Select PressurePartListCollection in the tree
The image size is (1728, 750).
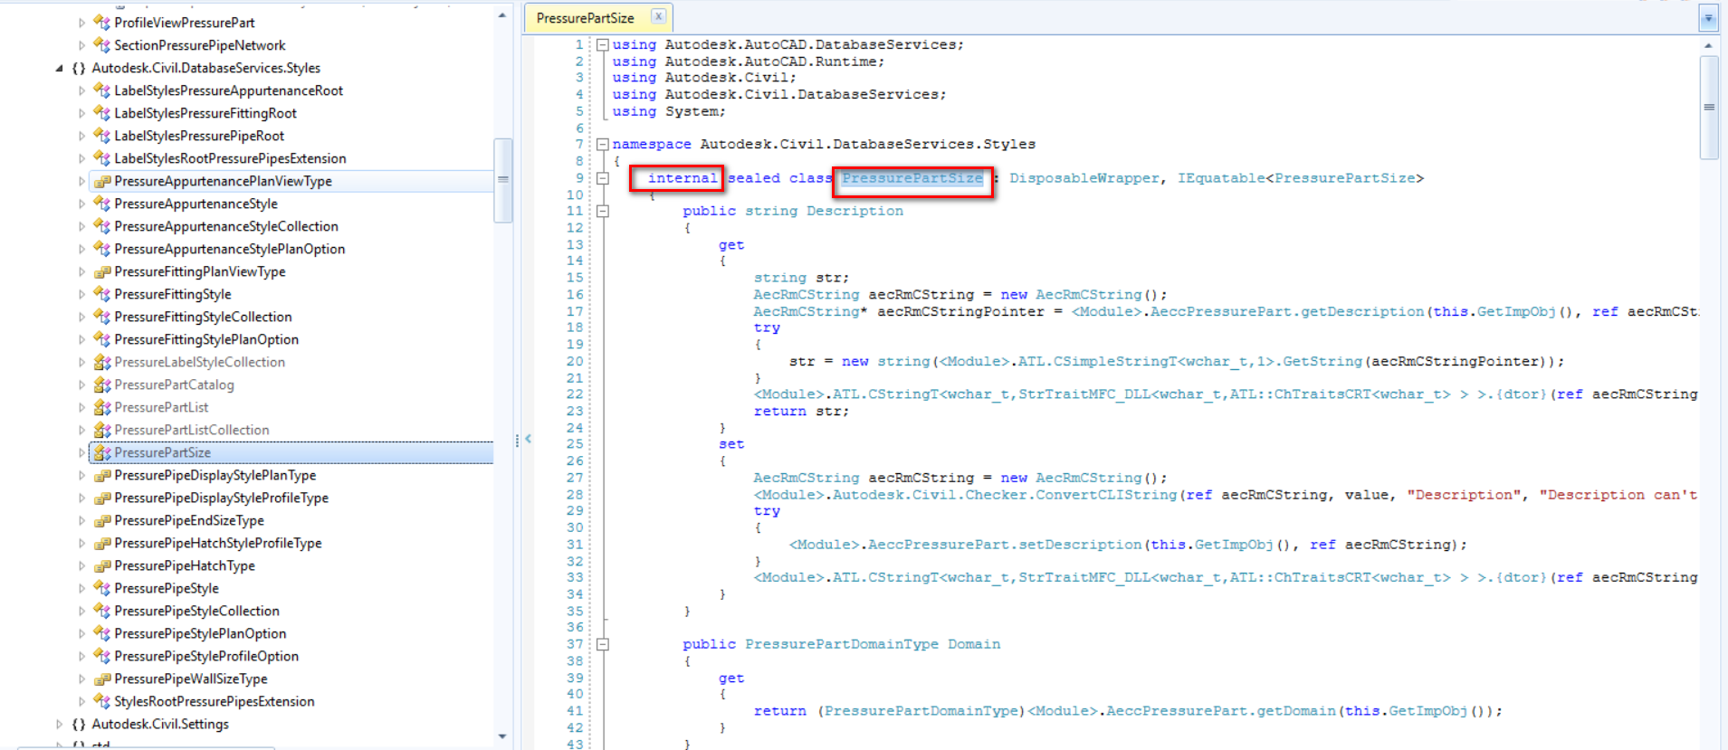(192, 430)
